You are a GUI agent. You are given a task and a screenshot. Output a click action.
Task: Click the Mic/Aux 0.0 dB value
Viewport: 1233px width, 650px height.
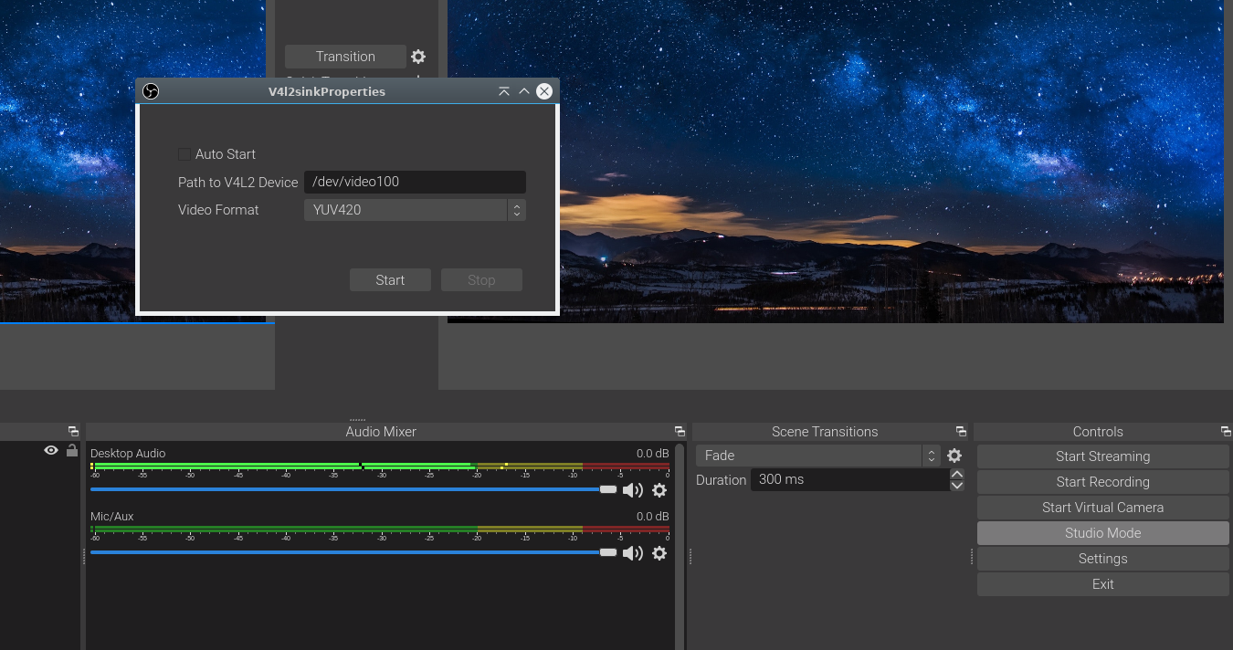(652, 517)
